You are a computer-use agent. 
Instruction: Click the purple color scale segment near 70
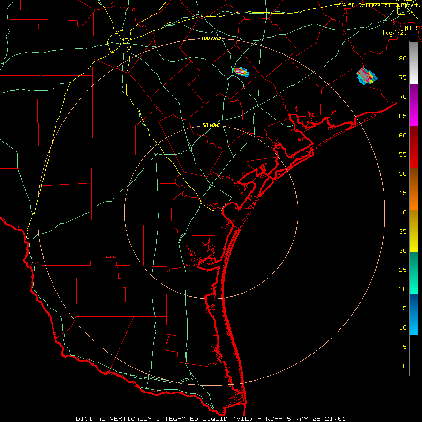pos(414,95)
